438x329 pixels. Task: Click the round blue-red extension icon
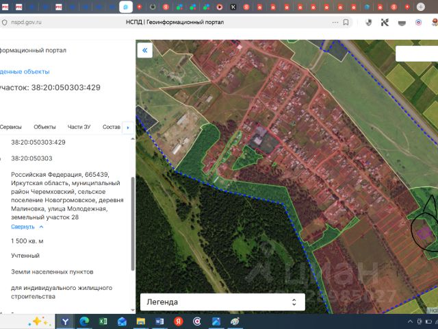click(x=418, y=23)
